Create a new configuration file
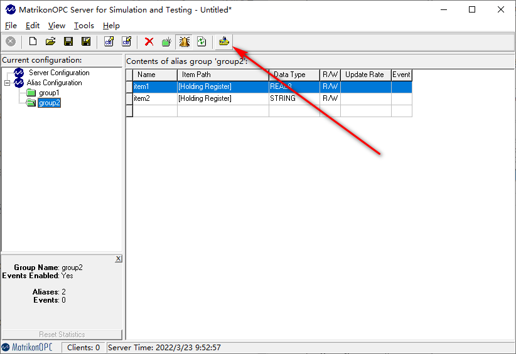 33,42
